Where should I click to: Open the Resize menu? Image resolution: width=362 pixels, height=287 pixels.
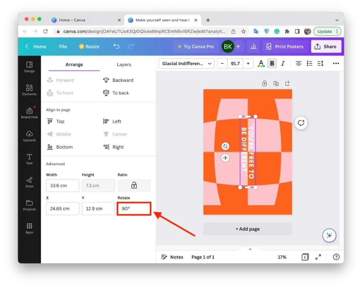[89, 47]
